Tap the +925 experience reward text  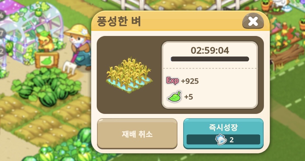(x=190, y=81)
